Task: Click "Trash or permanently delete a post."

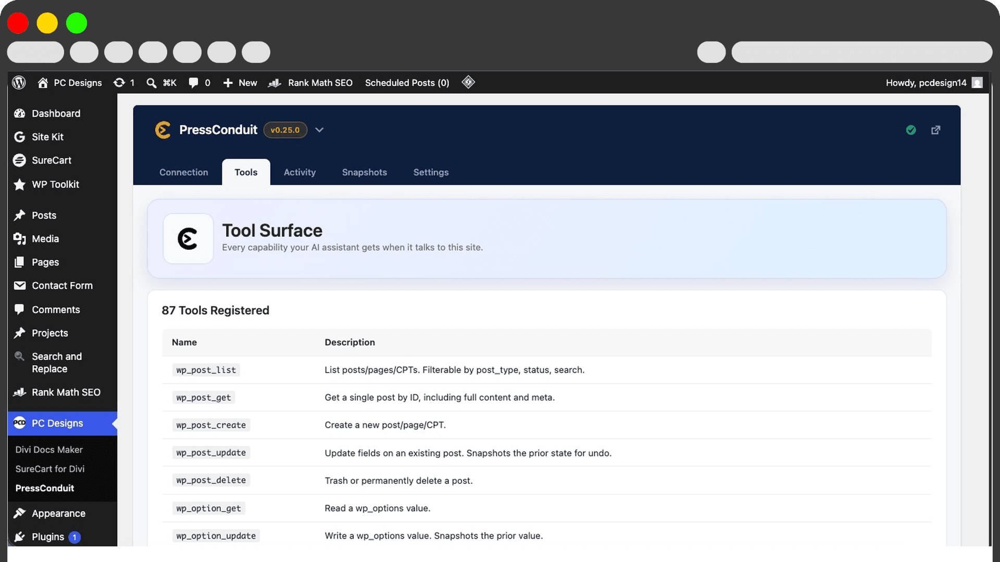Action: (x=398, y=481)
